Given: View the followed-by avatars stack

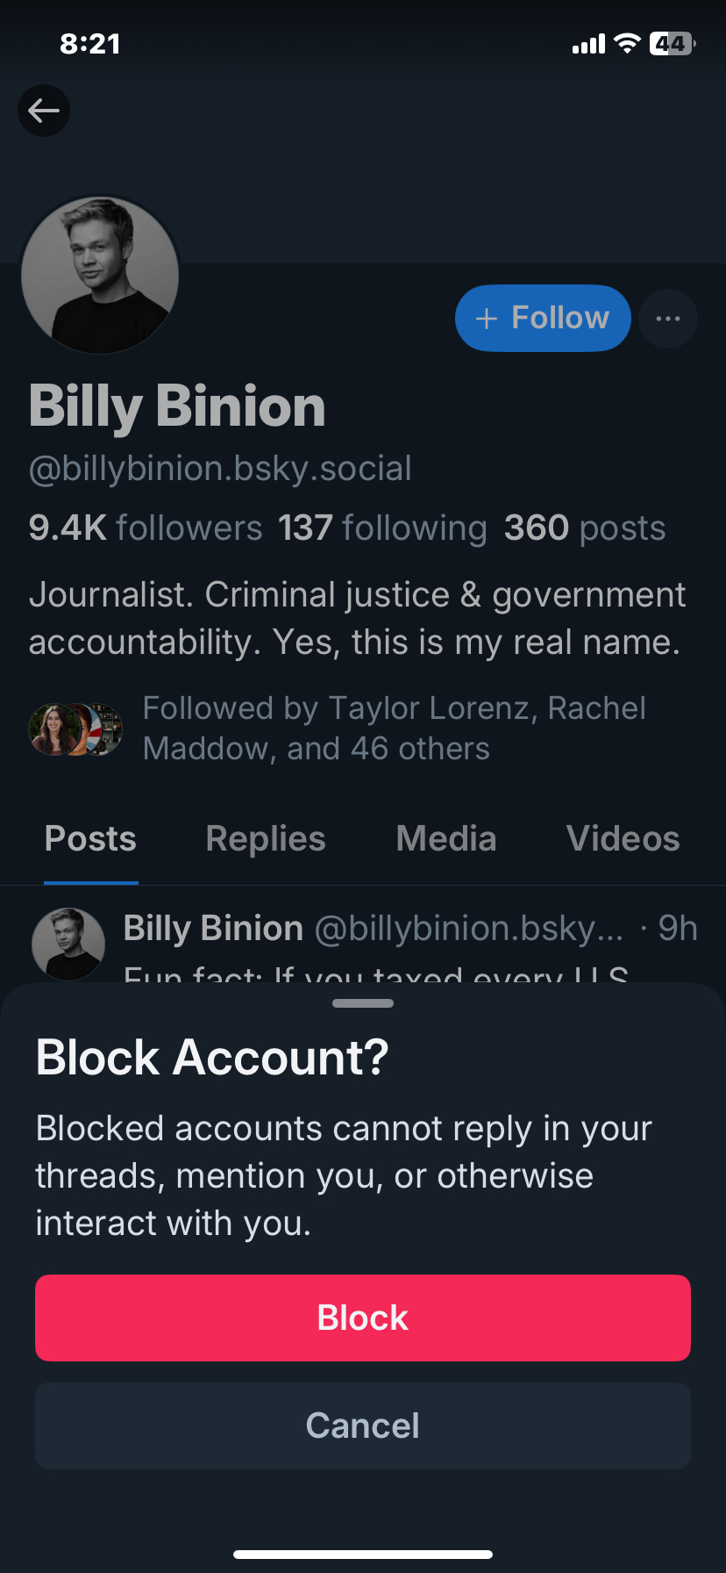Looking at the screenshot, I should coord(75,729).
